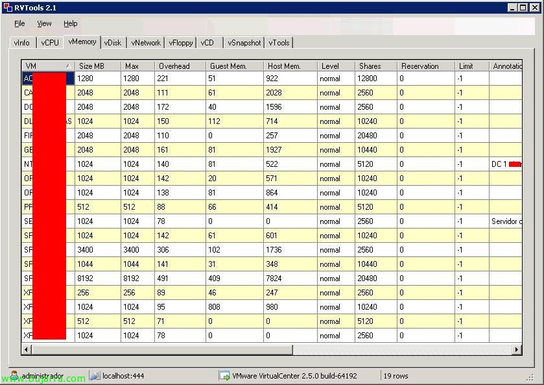Click the Shares value 12800
The width and height of the screenshot is (544, 385).
tap(375, 79)
